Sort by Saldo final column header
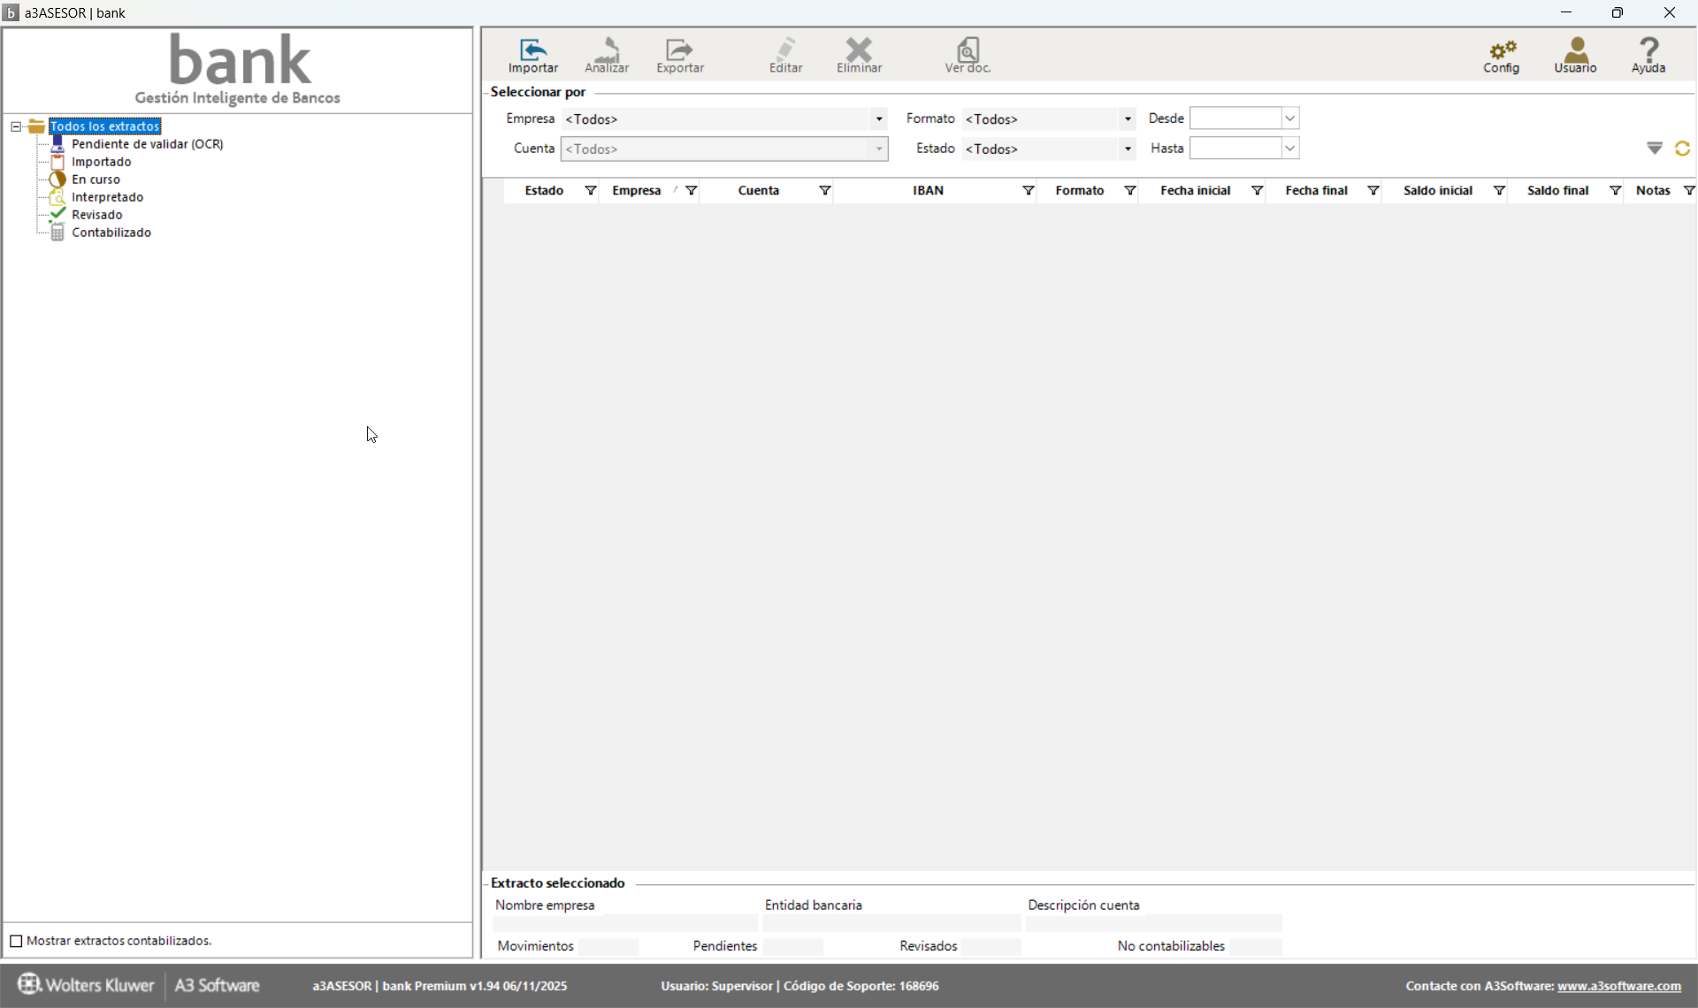1698x1008 pixels. click(1557, 191)
